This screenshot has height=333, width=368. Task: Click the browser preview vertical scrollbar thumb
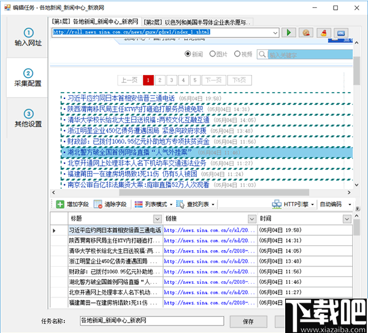356,71
